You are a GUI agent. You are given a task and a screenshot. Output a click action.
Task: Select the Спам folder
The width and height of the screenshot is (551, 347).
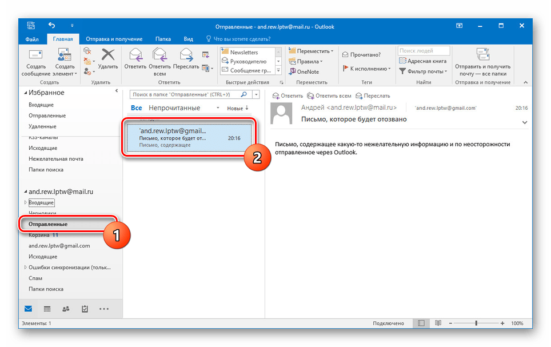(x=35, y=278)
